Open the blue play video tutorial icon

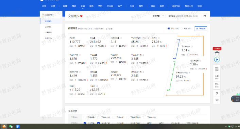[217, 60]
